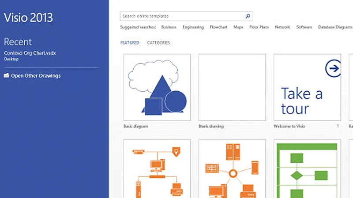Select the orange hub-and-spoke network template
This screenshot has height=198, width=353.
click(232, 168)
